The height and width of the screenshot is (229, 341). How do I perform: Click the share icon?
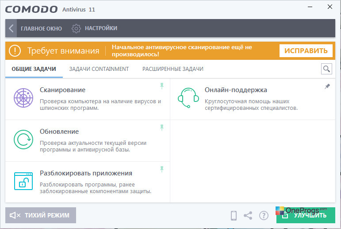pos(248,216)
